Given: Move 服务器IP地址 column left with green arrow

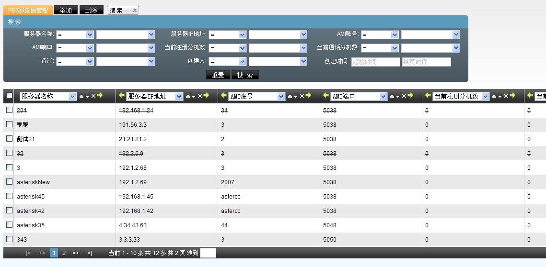Looking at the screenshot, I should point(122,96).
